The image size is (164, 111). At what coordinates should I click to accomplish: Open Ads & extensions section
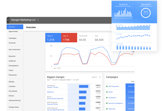pyautogui.click(x=14, y=49)
